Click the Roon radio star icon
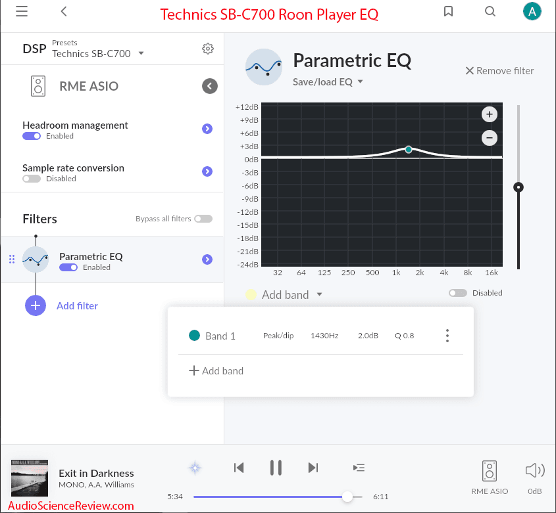The width and height of the screenshot is (556, 513). [195, 468]
